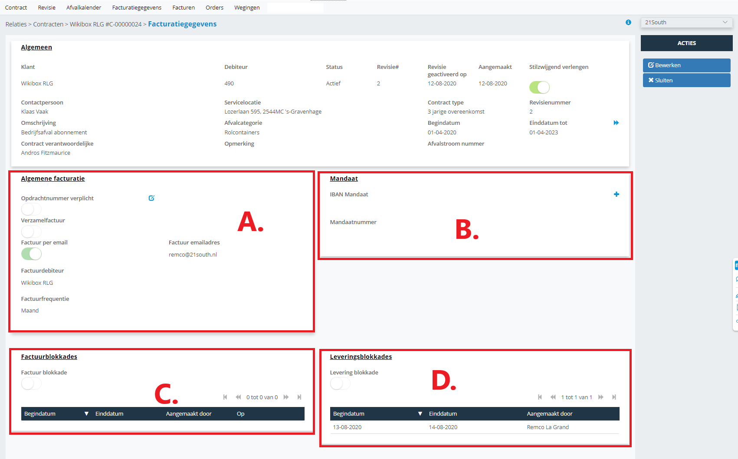Image resolution: width=738 pixels, height=459 pixels.
Task: Toggle Opdrachtnummer verplicht switch
Action: [x=31, y=210]
